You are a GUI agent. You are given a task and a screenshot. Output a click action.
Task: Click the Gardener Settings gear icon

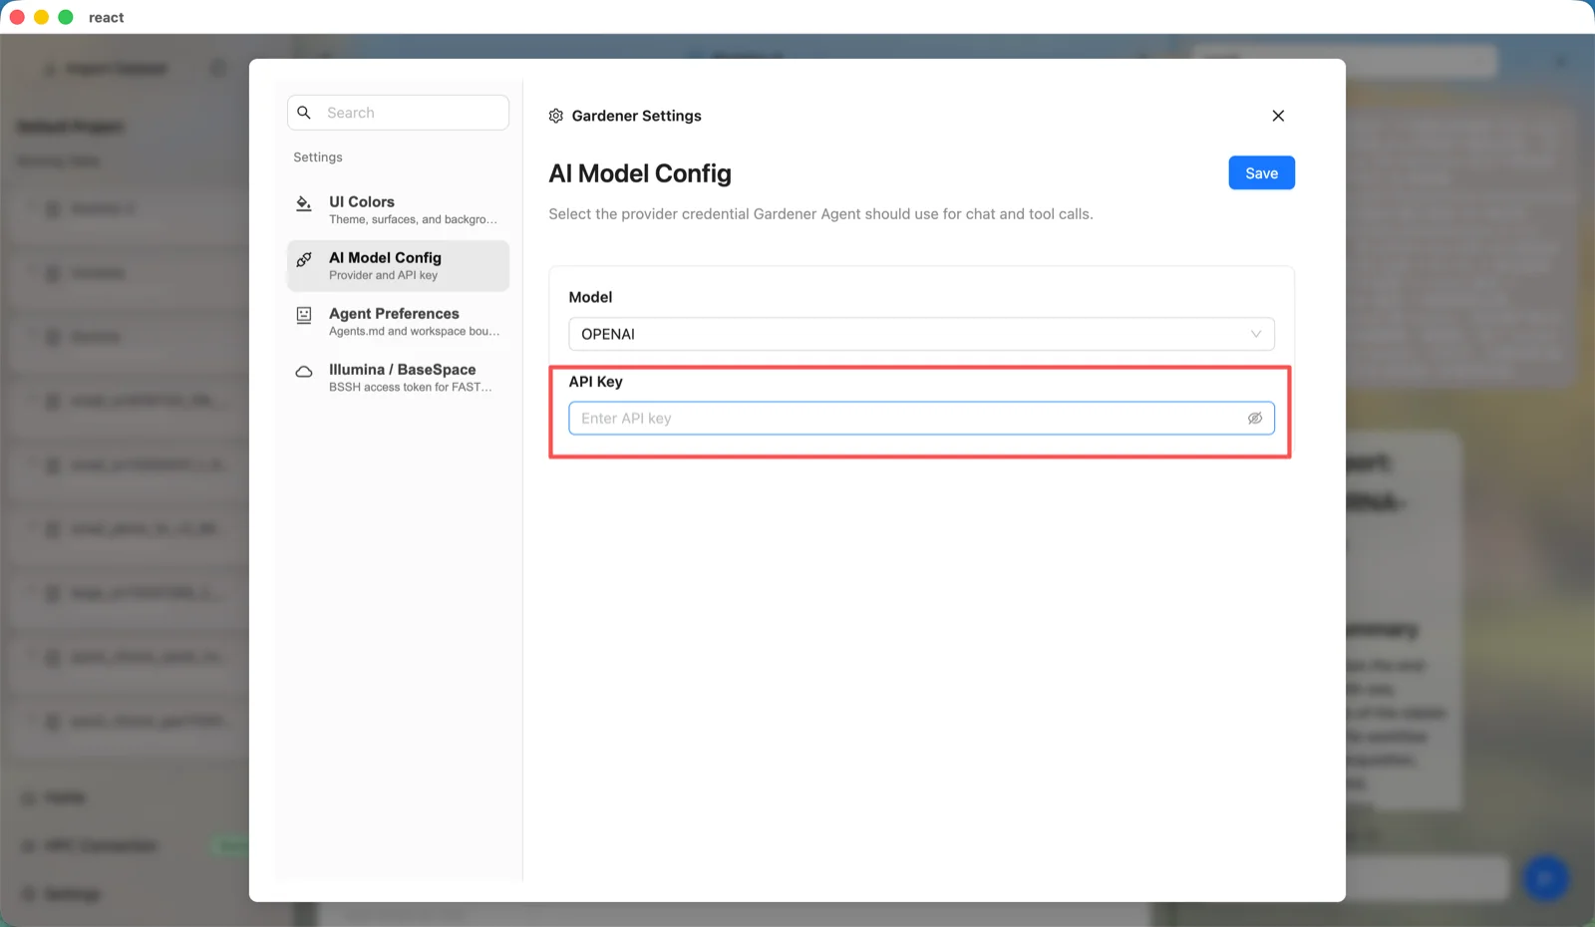pyautogui.click(x=556, y=116)
